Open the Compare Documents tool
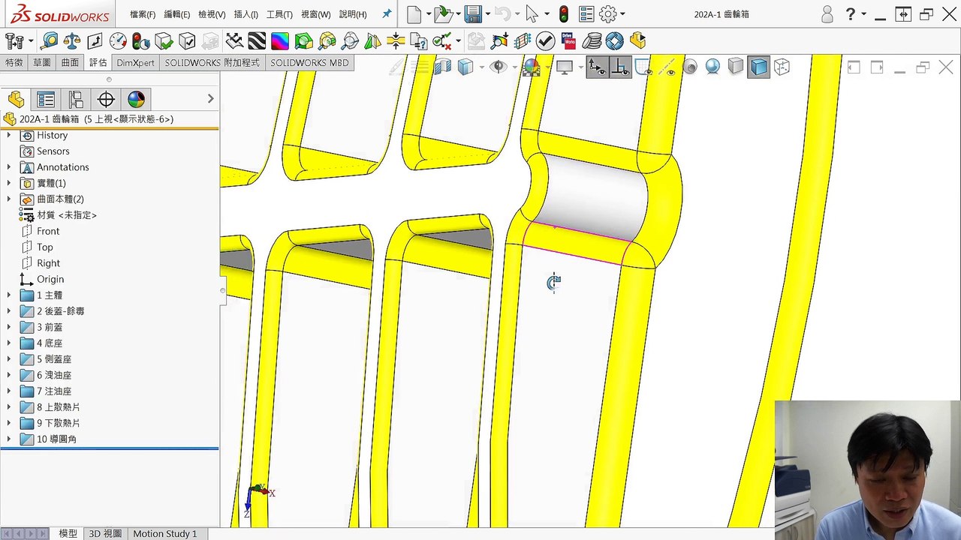Viewport: 961px width, 540px height. 418,41
